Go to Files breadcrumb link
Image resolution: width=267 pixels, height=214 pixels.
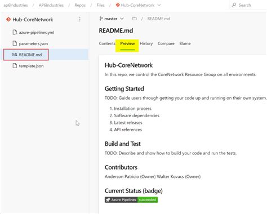click(100, 5)
